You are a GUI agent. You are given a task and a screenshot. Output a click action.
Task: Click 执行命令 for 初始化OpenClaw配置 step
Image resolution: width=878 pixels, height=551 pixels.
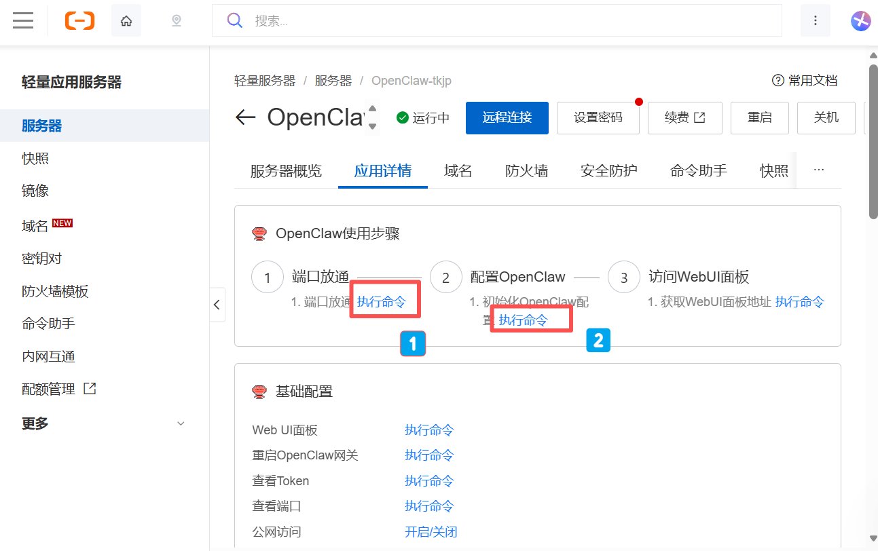524,320
